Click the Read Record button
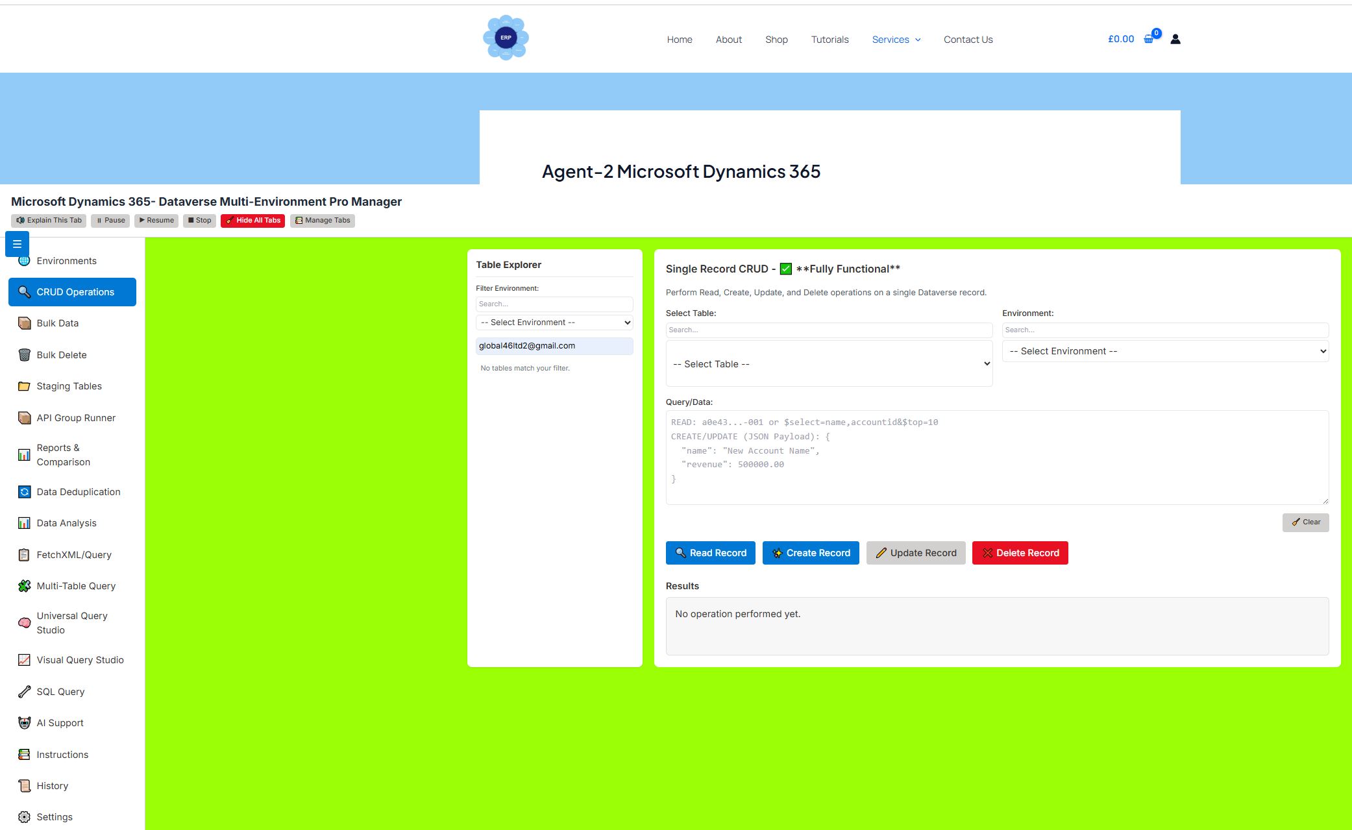The image size is (1352, 830). click(710, 552)
